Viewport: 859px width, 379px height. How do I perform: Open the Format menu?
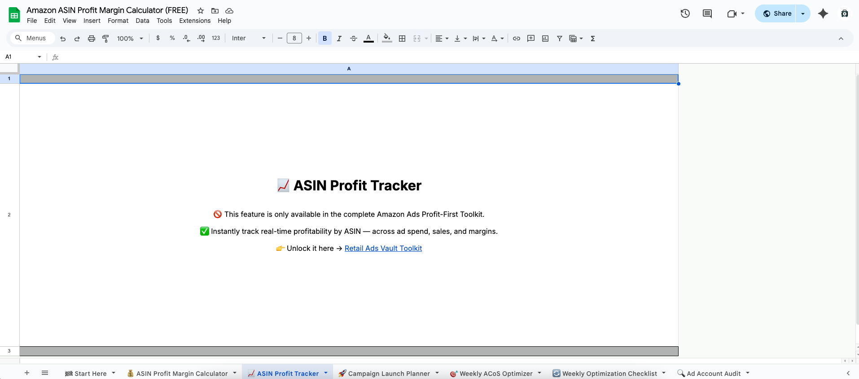pos(118,21)
